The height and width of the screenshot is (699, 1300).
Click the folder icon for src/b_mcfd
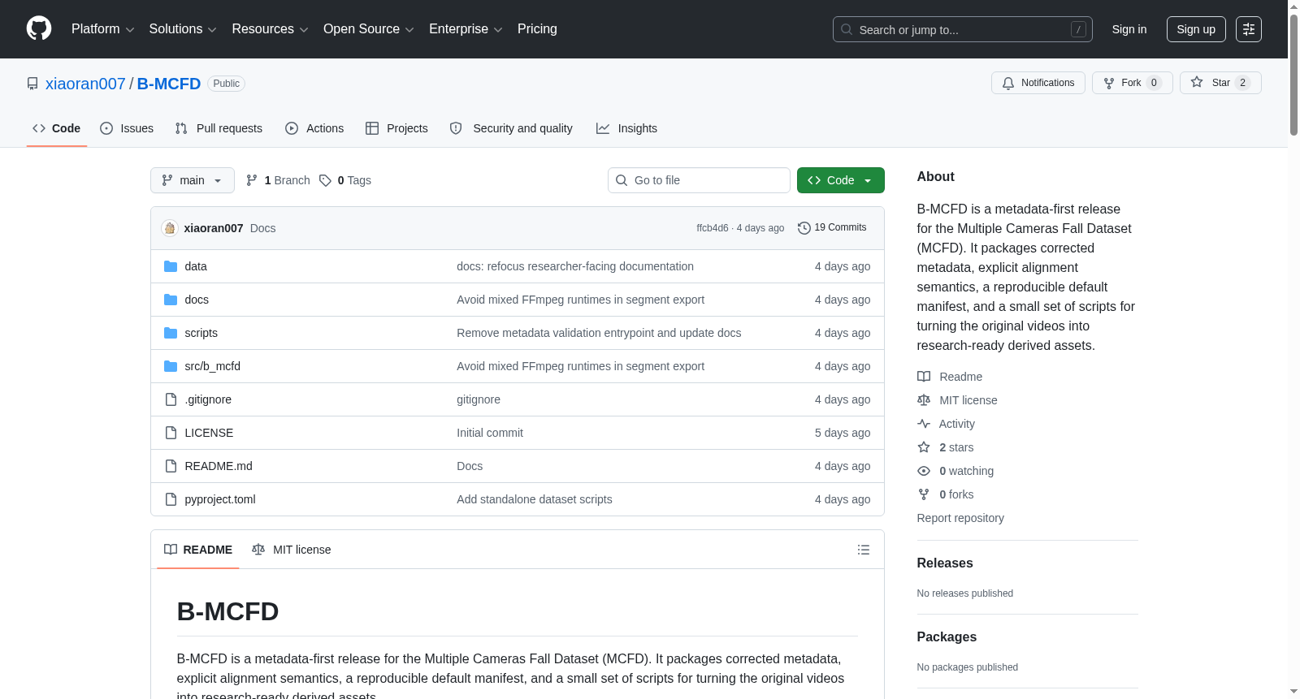pos(171,366)
